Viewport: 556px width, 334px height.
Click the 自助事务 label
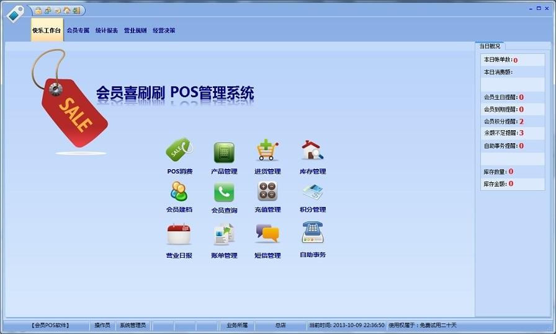click(x=312, y=255)
